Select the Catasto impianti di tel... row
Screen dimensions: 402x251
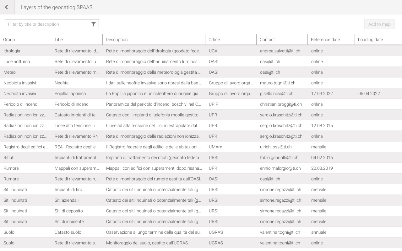point(201,115)
